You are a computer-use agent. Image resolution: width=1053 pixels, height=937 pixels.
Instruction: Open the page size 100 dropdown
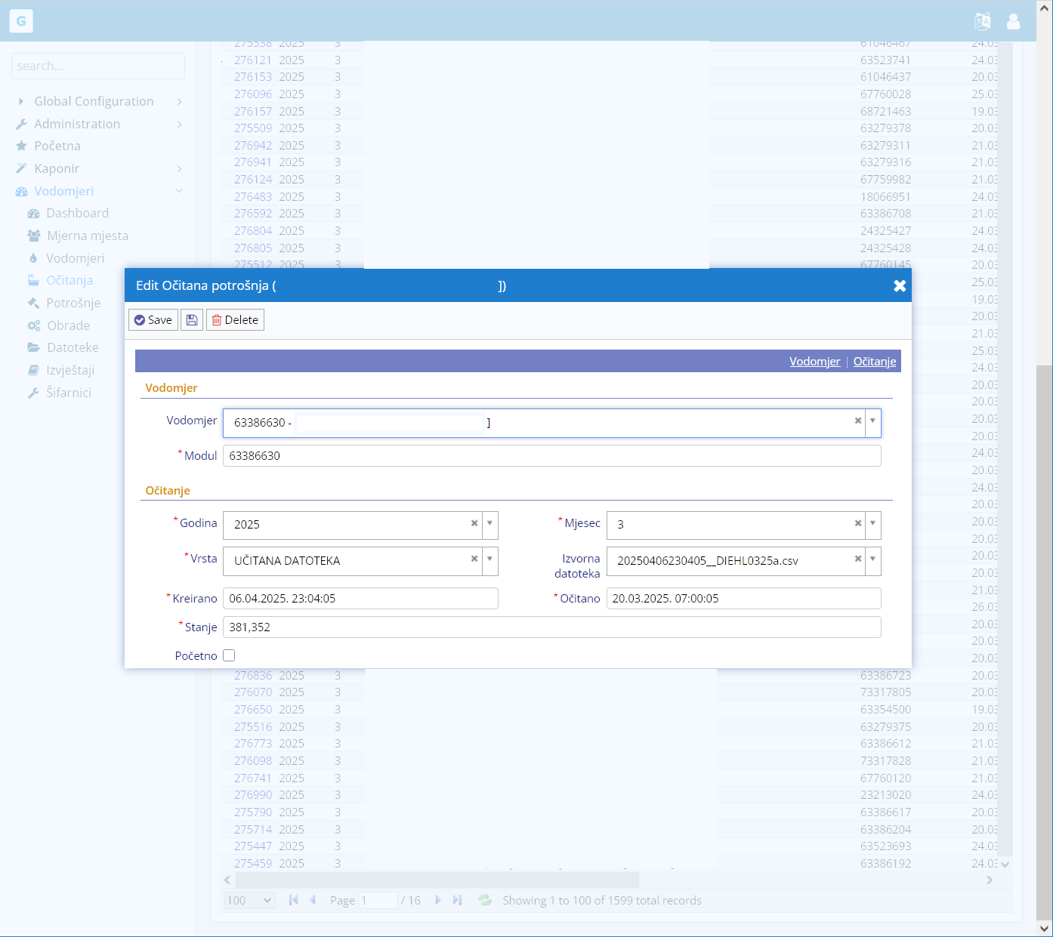point(249,900)
